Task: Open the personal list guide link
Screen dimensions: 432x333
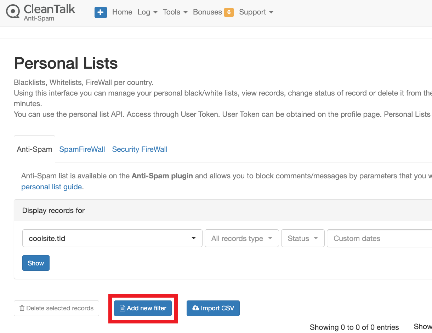Action: (x=52, y=187)
